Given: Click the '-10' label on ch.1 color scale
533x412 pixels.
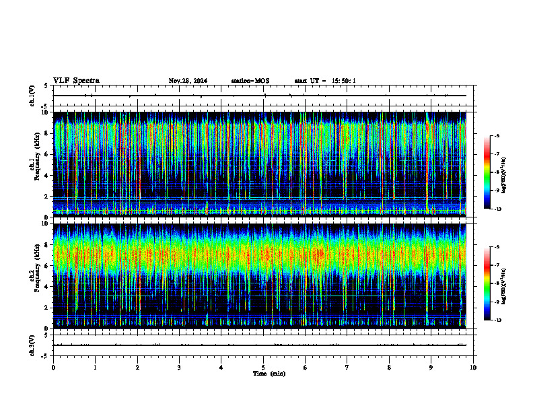Looking at the screenshot, I should (497, 209).
